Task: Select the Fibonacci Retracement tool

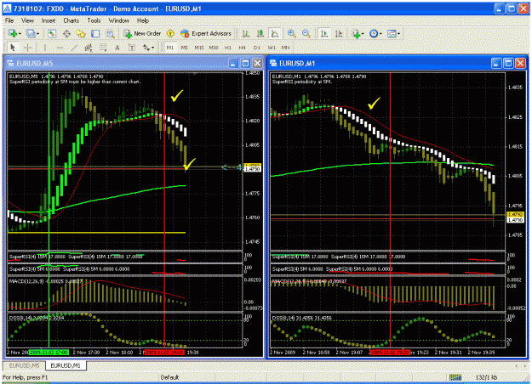Action: (103, 48)
